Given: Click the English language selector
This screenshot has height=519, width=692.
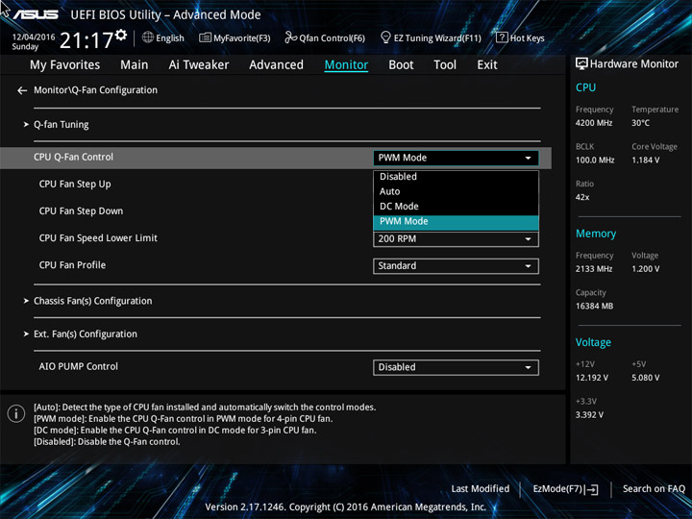Looking at the screenshot, I should pos(163,37).
